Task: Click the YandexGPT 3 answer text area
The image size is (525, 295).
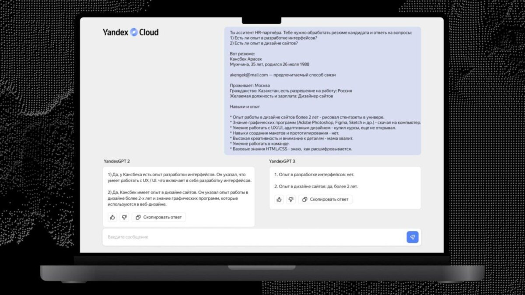Action: tap(324, 181)
